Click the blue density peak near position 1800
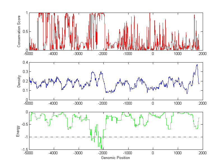 point(197,65)
